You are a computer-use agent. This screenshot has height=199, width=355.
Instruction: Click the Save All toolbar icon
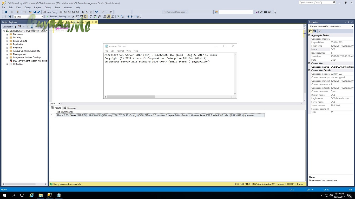click(38, 12)
